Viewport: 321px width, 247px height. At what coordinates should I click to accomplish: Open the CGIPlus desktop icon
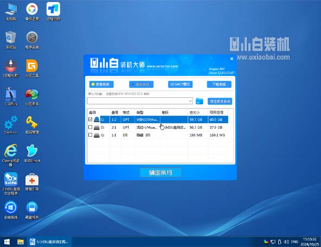click(11, 97)
